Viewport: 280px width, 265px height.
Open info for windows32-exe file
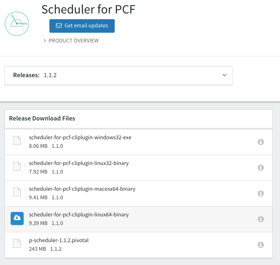point(261,142)
